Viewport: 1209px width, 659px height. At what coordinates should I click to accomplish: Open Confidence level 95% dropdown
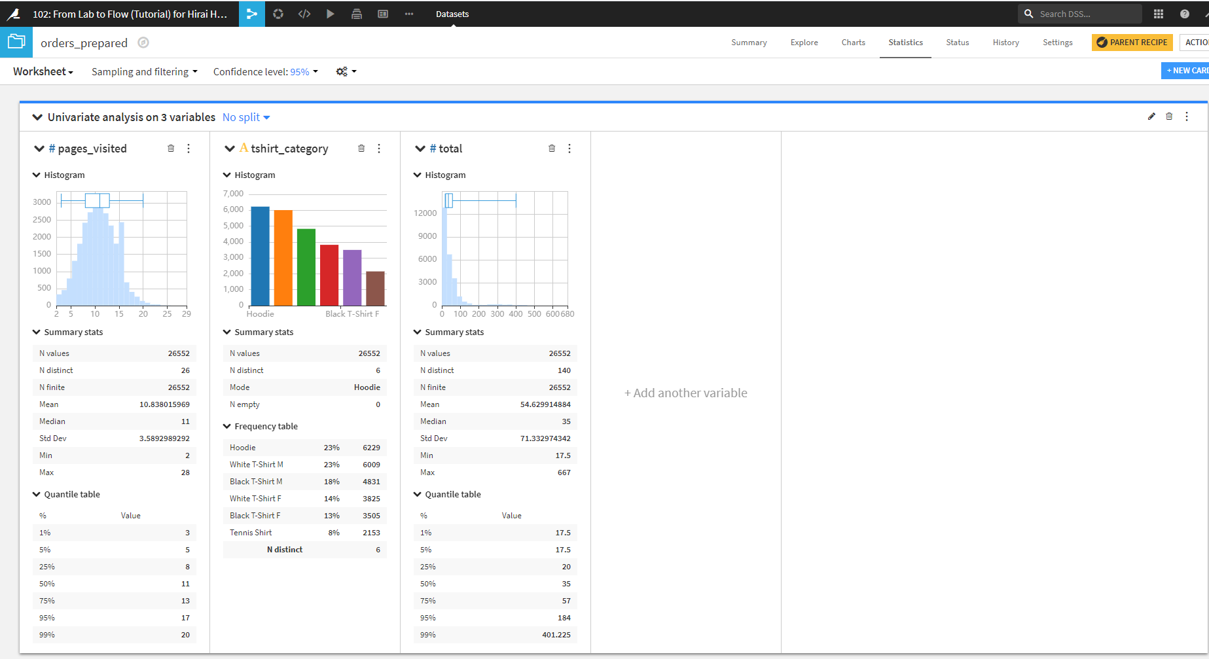click(x=266, y=71)
